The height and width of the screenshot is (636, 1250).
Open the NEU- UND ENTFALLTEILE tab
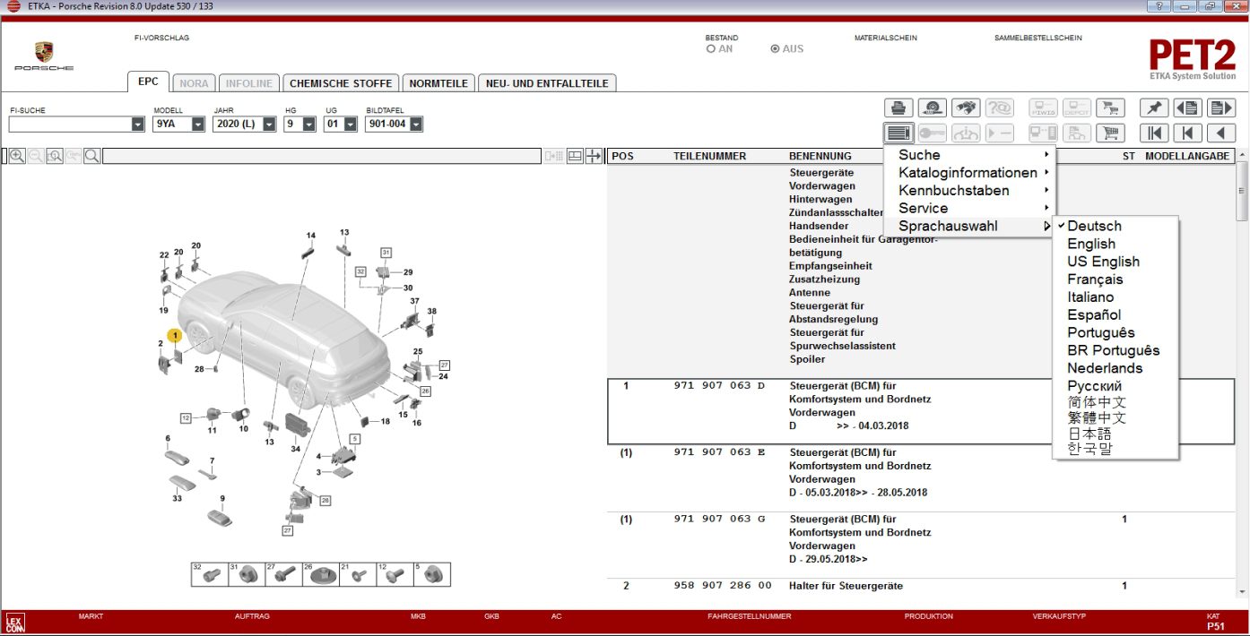click(547, 83)
